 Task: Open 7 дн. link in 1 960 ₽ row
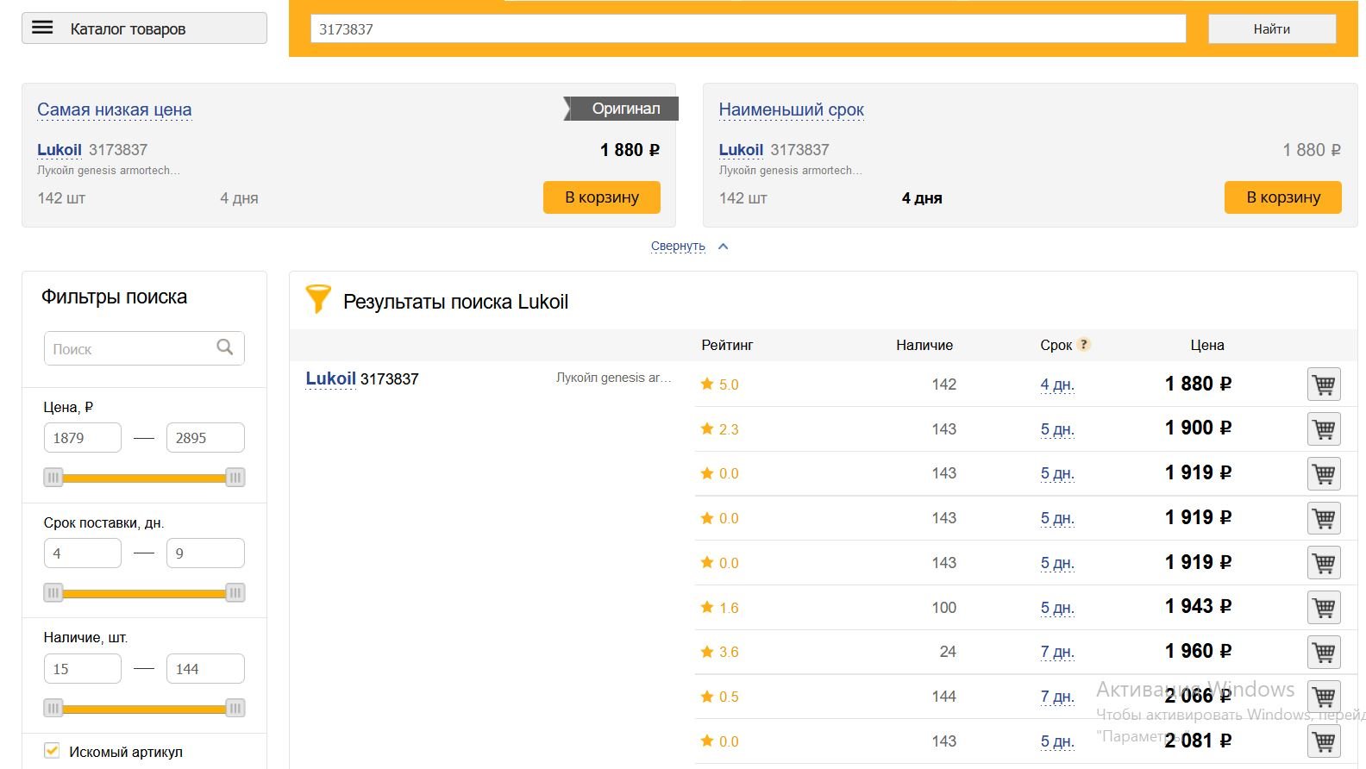point(1057,652)
